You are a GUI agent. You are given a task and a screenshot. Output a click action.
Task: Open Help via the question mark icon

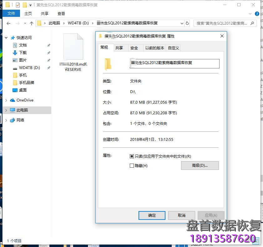[x=257, y=13]
